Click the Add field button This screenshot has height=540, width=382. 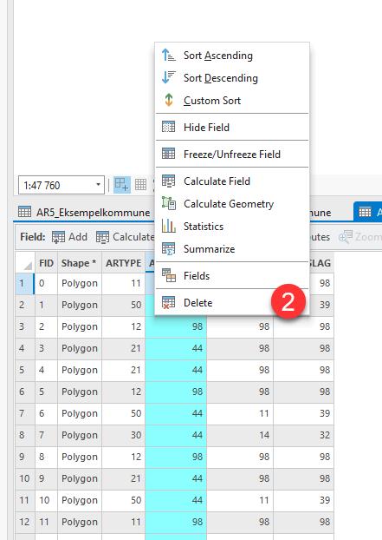70,237
